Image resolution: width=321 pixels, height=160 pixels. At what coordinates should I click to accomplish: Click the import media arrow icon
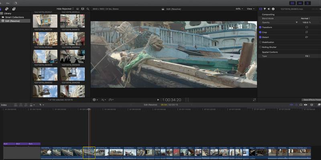coord(1,3)
